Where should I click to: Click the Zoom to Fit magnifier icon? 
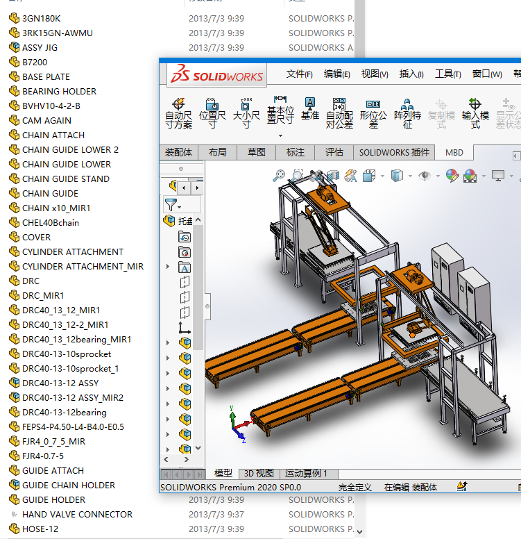coord(280,176)
